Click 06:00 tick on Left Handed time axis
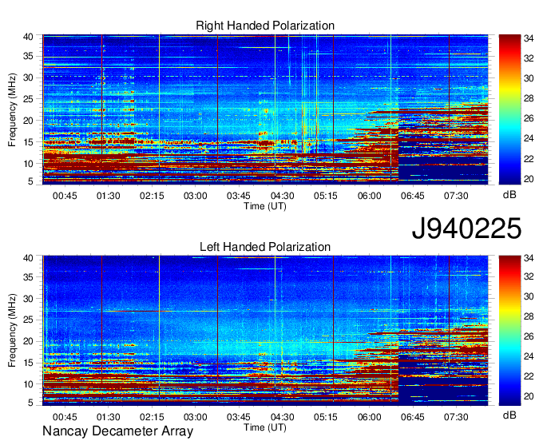 pos(369,417)
